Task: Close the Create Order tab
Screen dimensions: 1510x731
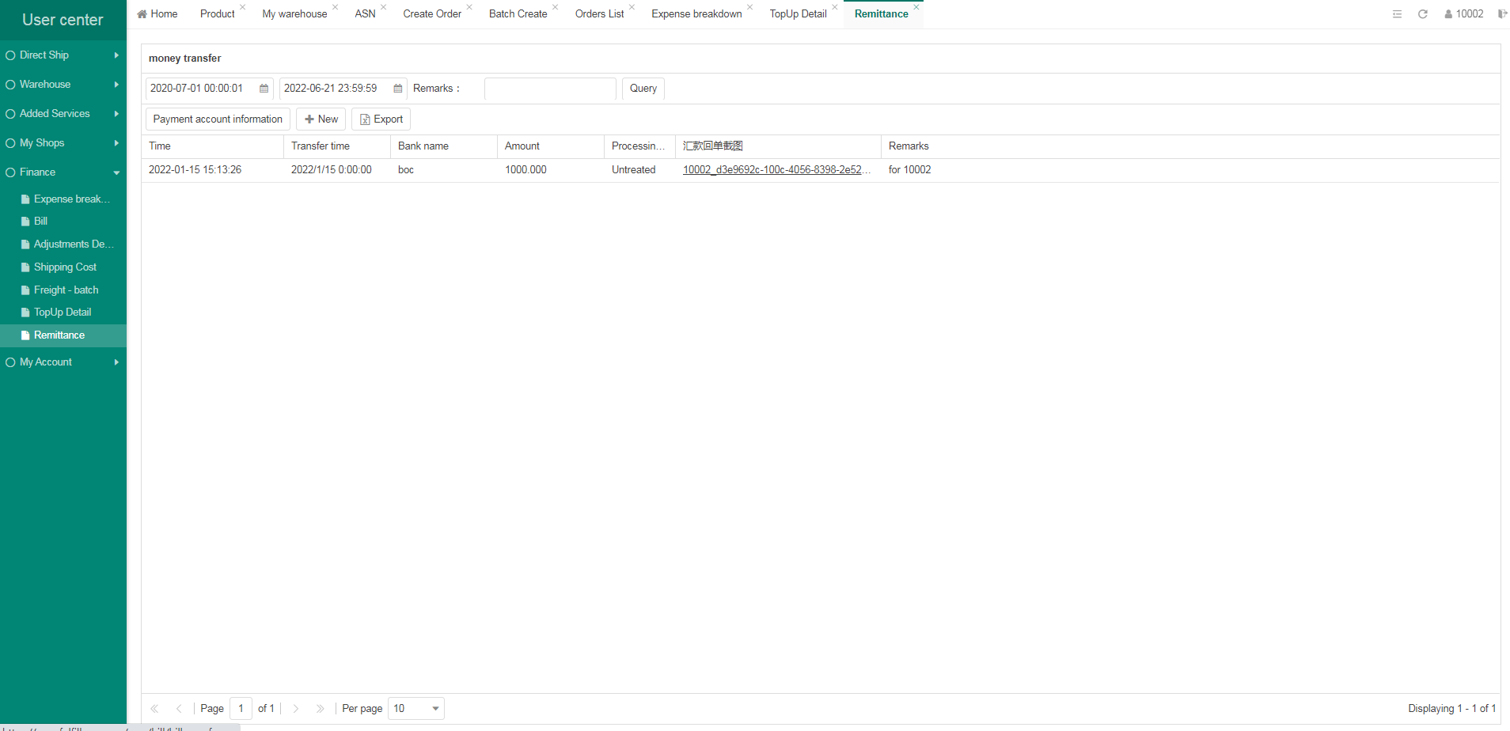Action: coord(469,7)
